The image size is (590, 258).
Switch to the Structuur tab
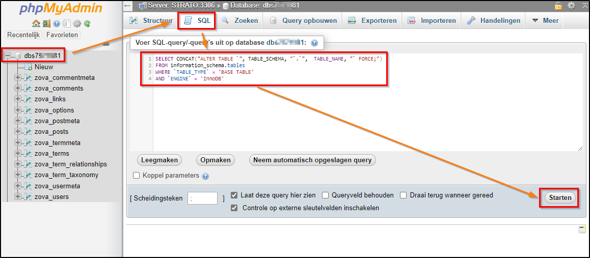[x=151, y=21]
